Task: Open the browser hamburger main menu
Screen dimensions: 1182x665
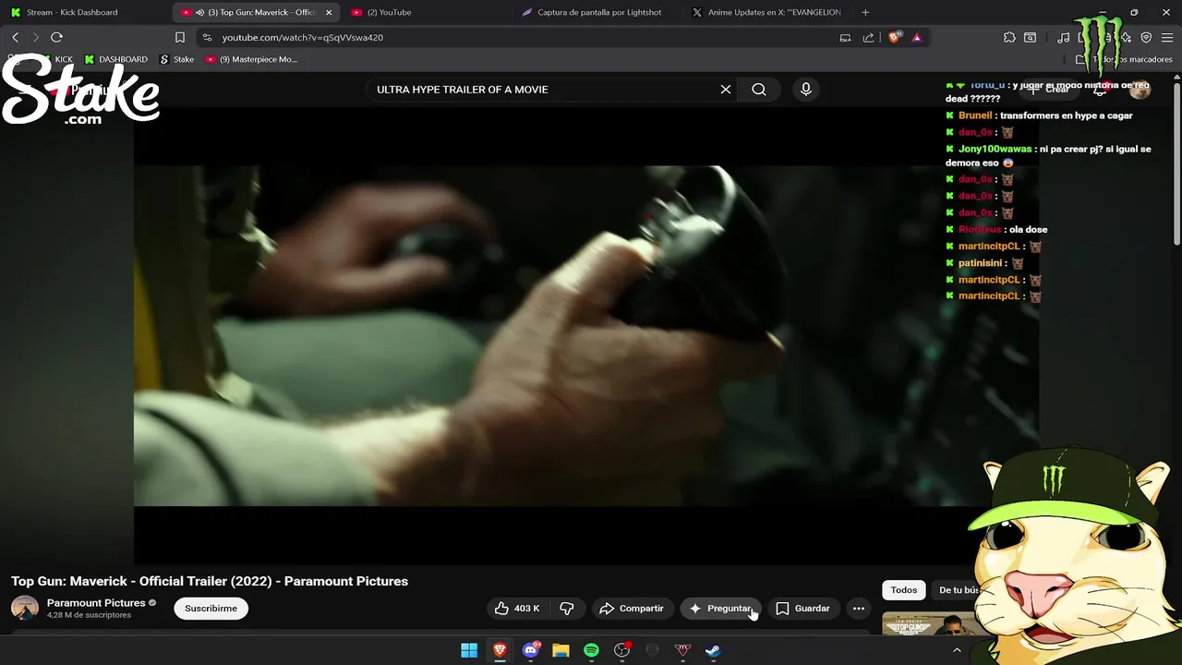Action: pos(1166,38)
